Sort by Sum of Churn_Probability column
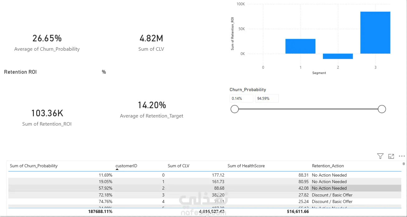The width and height of the screenshot is (407, 217). point(34,166)
